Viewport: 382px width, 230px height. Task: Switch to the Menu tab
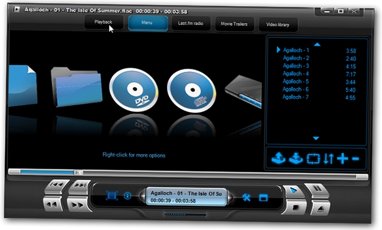(x=148, y=23)
